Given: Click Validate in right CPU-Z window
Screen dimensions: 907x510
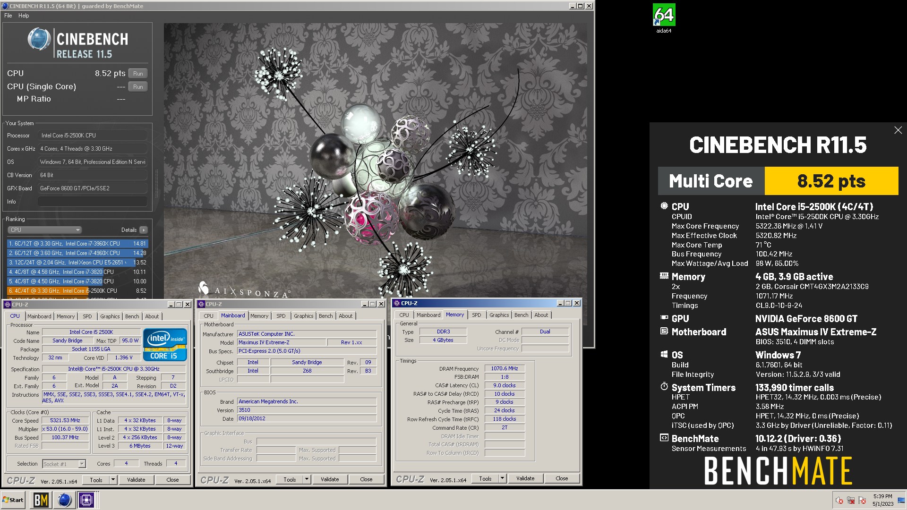Looking at the screenshot, I should tap(525, 478).
